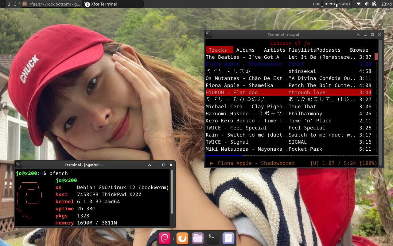
Task: Select Michael Cera - Clay Pigeons track
Action: (x=289, y=106)
